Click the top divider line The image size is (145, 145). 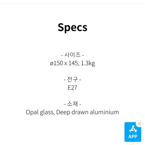73,4
